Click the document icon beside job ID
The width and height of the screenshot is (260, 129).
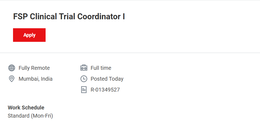(84, 90)
